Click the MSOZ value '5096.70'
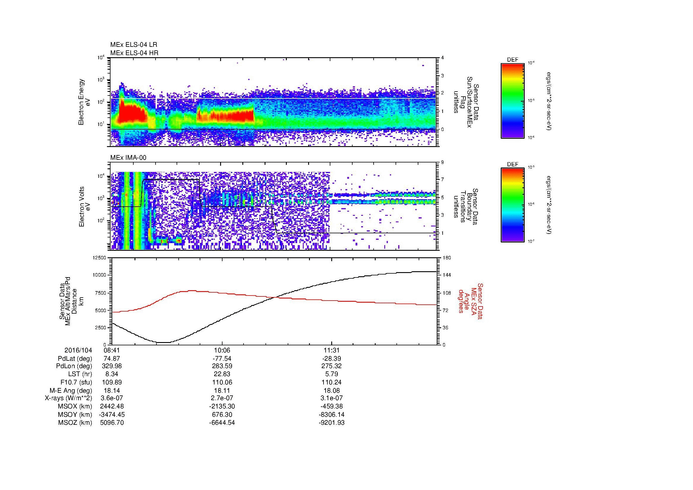693x490 pixels. (x=112, y=423)
